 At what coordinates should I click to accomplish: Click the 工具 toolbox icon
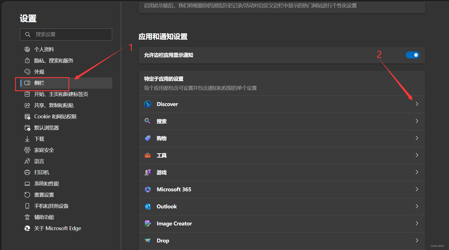coord(148,155)
